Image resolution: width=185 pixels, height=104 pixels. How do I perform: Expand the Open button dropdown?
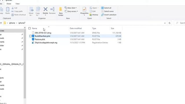click(x=98, y=8)
